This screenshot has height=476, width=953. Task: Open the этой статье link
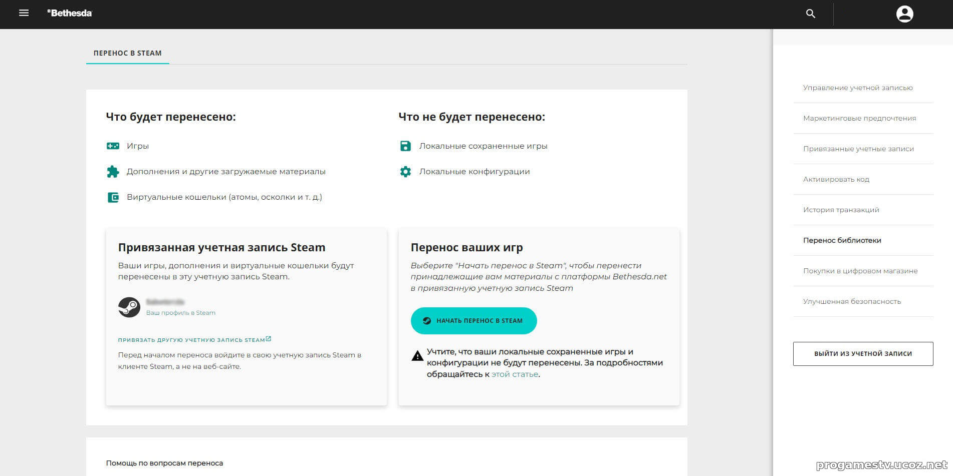(515, 374)
